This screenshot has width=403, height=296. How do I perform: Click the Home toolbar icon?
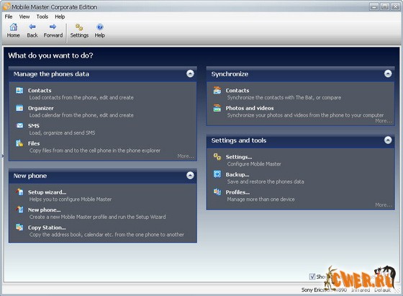(x=14, y=27)
